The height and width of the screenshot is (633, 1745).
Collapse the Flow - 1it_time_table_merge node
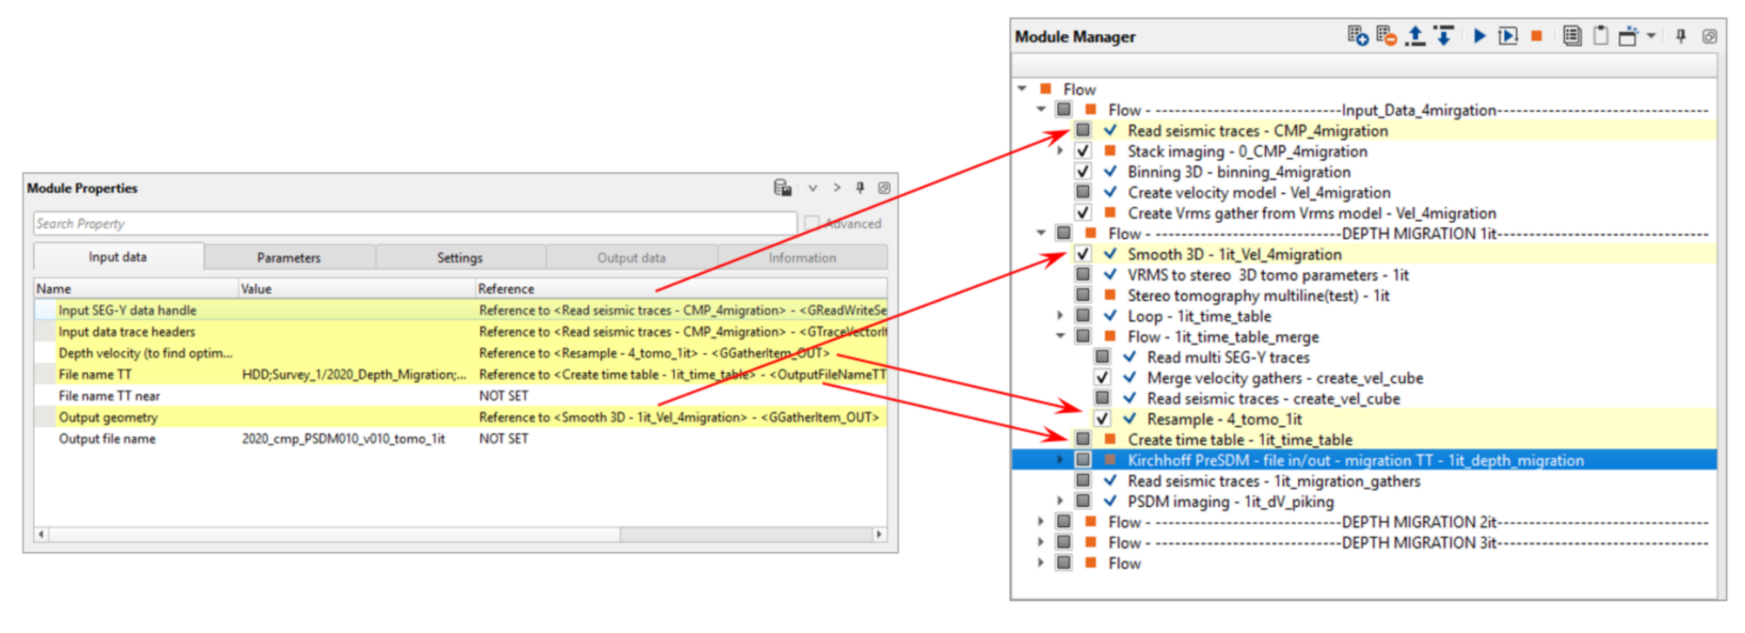[1060, 336]
